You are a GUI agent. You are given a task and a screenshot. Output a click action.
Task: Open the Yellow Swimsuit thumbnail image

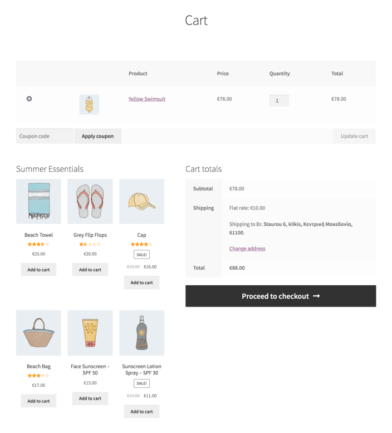coord(89,104)
